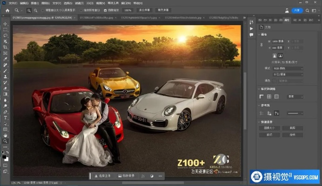Click the Home icon in options bar
322x186 pixels.
pos(7,10)
